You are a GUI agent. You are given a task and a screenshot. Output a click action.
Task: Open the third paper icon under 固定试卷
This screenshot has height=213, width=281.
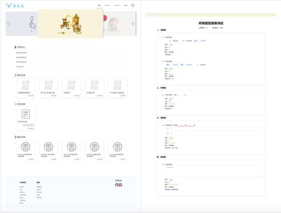[x=71, y=85]
